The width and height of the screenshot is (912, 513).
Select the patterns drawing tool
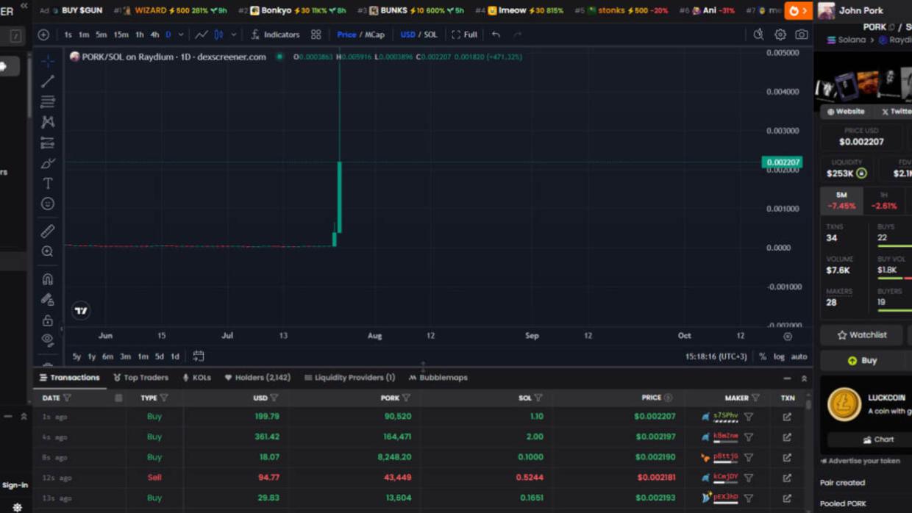coord(48,122)
